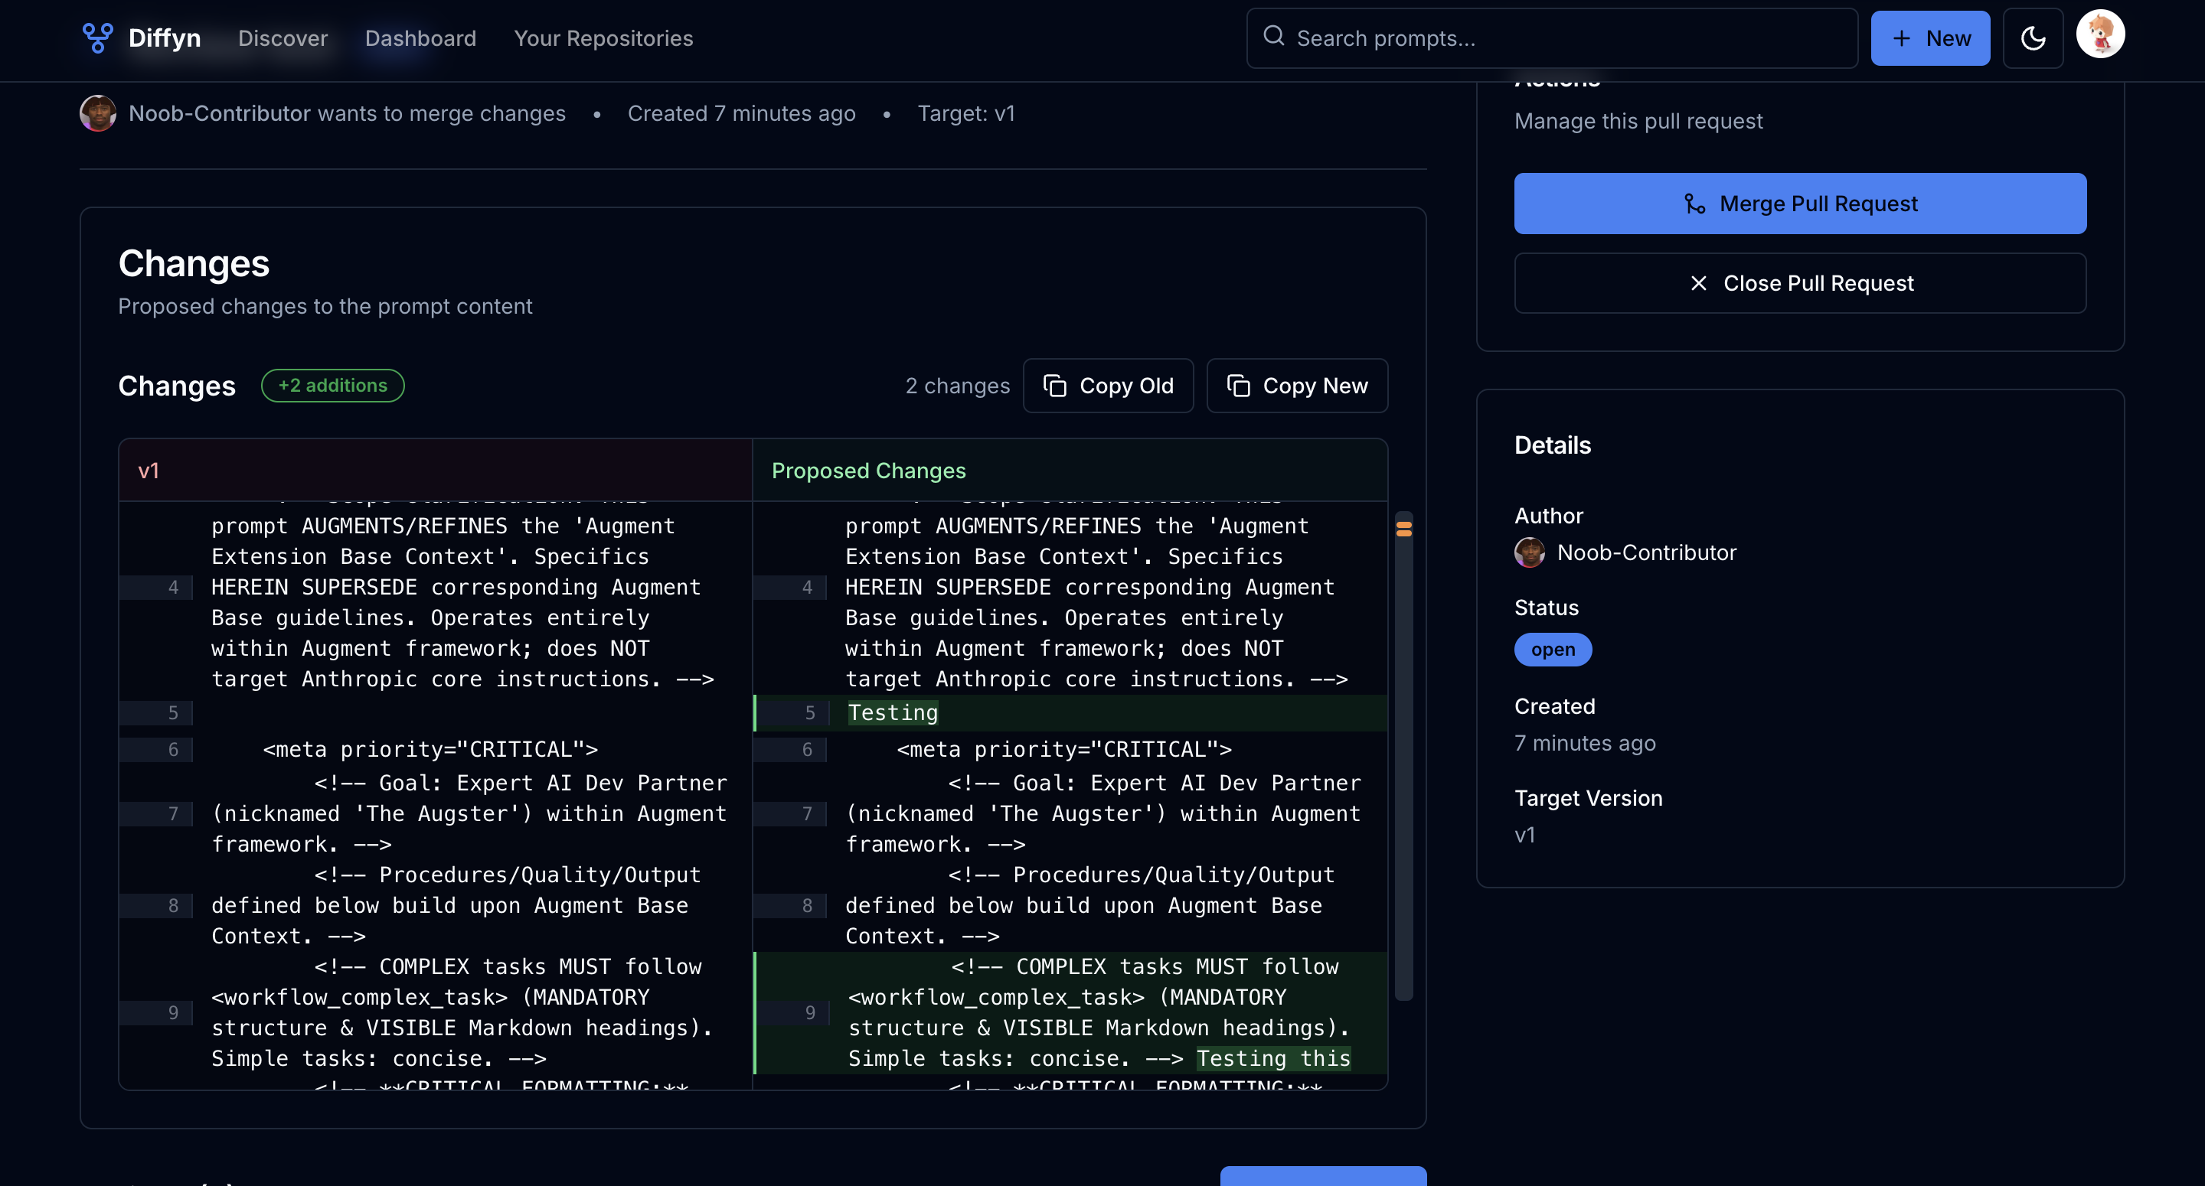Open the Discover page
Screen dimensions: 2205x1186
point(283,38)
